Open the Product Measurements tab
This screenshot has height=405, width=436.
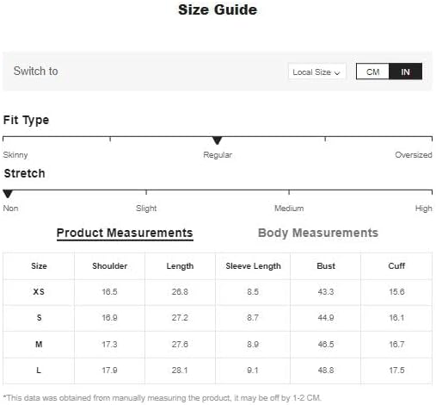[x=125, y=233]
